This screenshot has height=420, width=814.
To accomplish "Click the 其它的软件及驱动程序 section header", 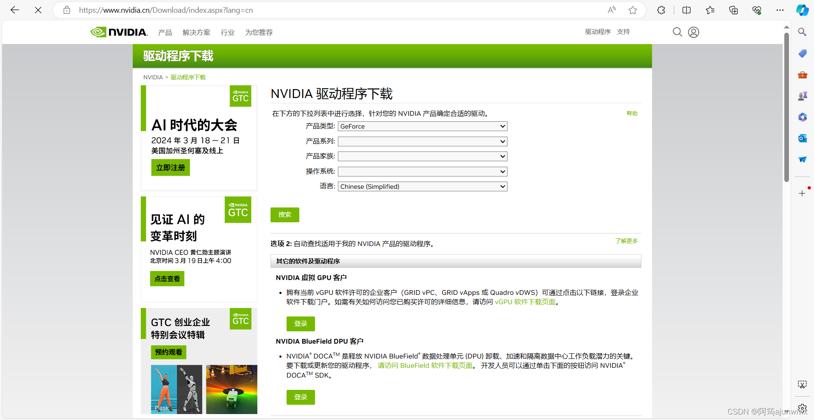I will pyautogui.click(x=456, y=261).
